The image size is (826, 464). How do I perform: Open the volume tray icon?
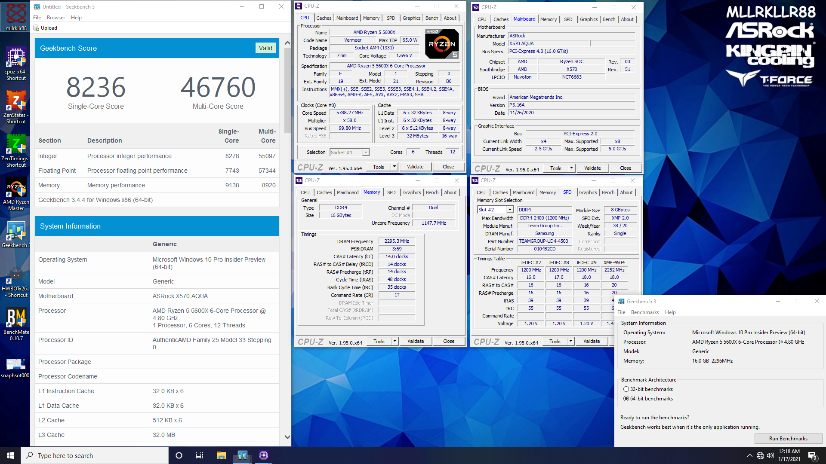pyautogui.click(x=770, y=455)
